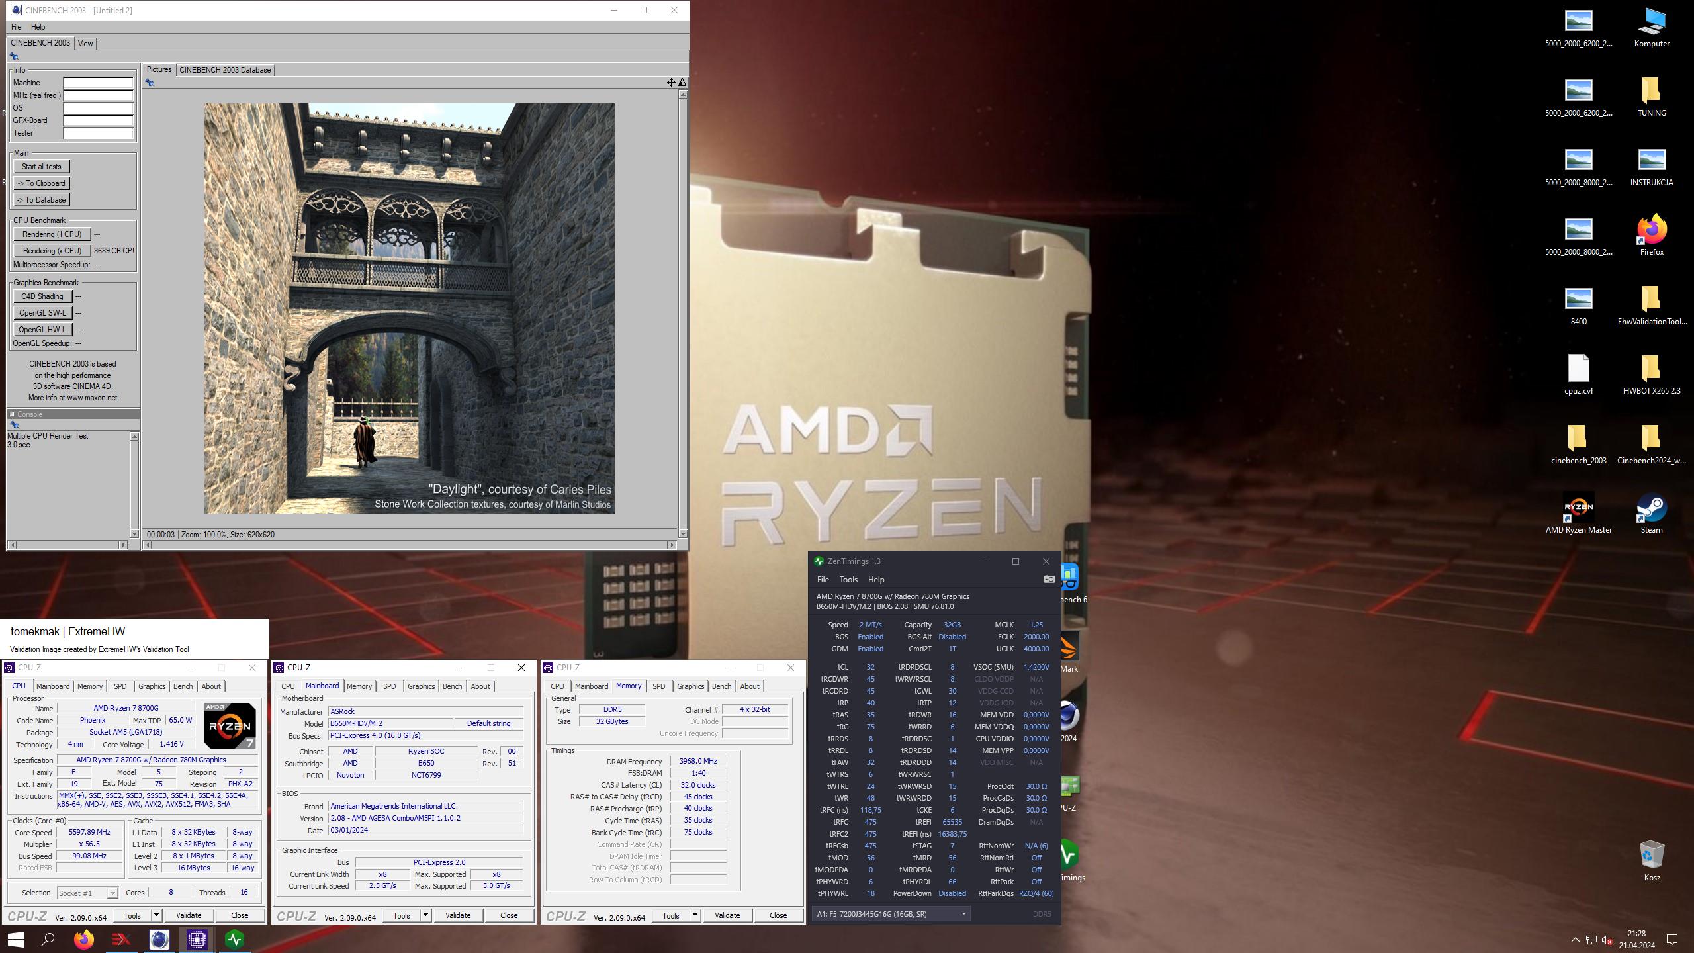Open the Cinebench2024 folder on desktop

pyautogui.click(x=1652, y=445)
